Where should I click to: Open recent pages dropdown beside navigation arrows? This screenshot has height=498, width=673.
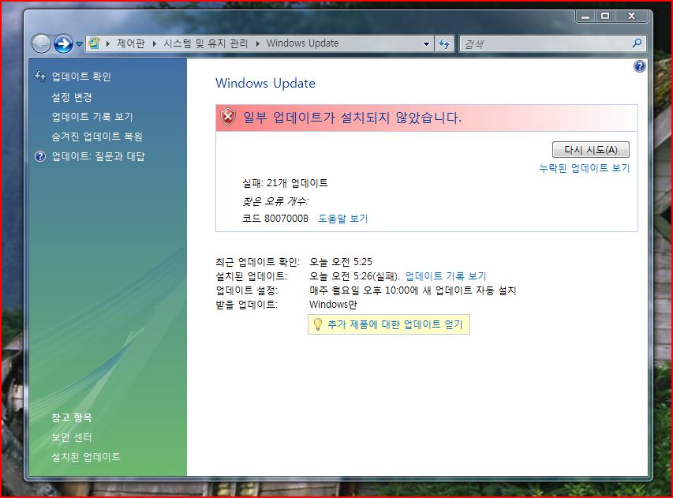tap(80, 43)
